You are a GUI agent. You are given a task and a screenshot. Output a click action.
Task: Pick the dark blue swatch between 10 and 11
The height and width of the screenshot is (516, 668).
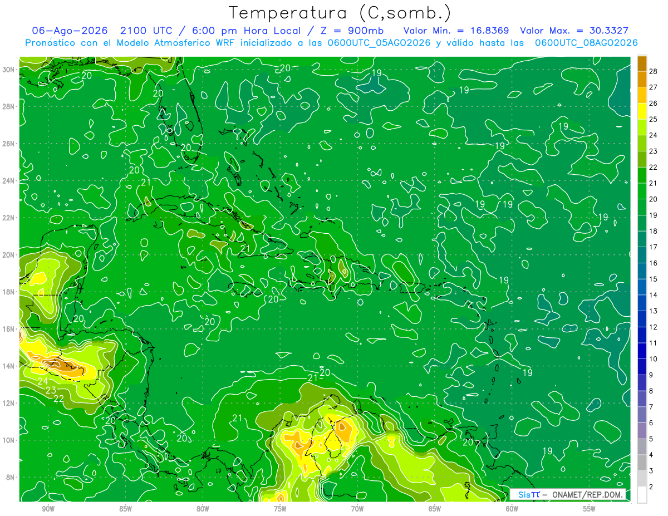click(642, 351)
